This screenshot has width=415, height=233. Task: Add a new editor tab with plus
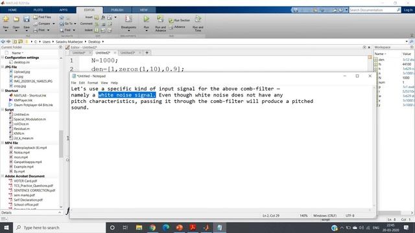coord(147,52)
